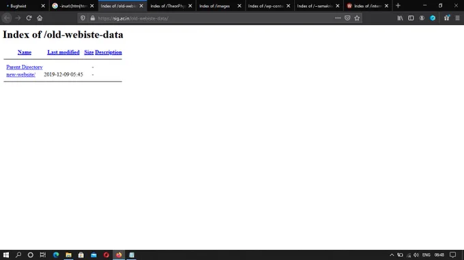
Task: Open the new-website/ folder link
Action: 20,75
